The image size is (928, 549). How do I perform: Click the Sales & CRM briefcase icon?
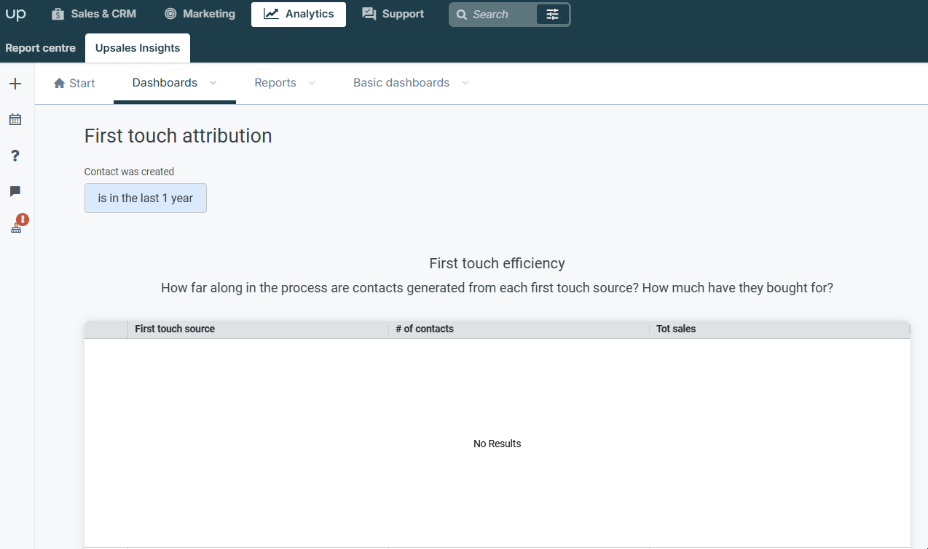coord(58,14)
